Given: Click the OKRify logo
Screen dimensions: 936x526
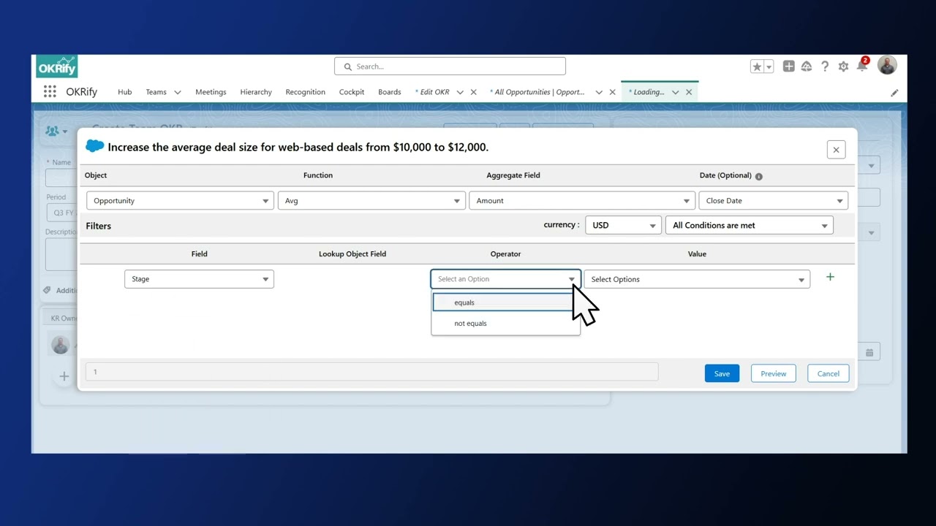Looking at the screenshot, I should click(56, 66).
